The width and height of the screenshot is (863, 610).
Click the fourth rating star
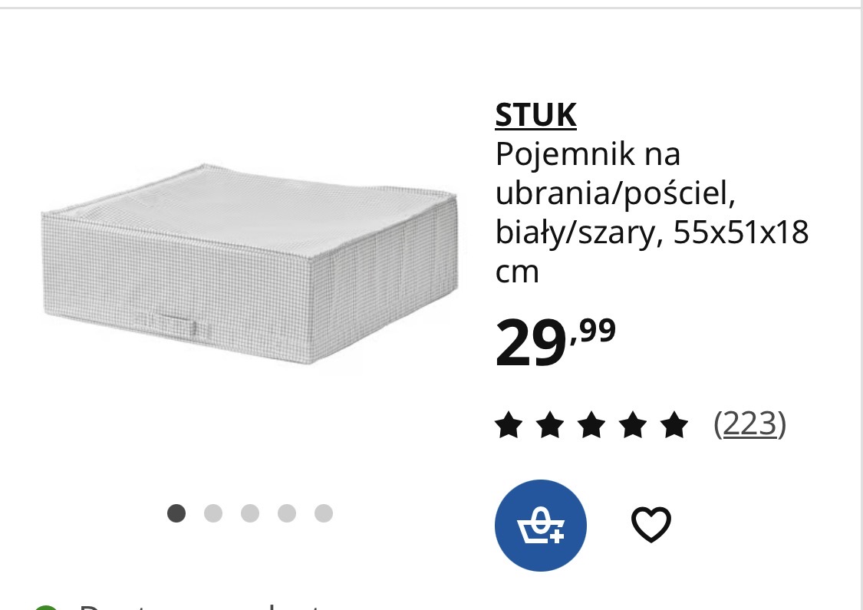click(632, 424)
